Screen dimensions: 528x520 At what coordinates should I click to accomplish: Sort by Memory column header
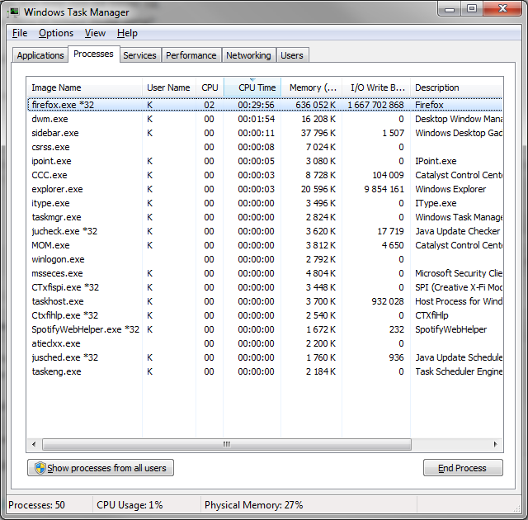[312, 87]
